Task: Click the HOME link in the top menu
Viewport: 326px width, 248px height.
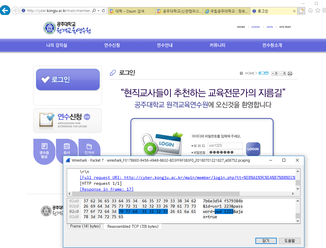Action: click(x=241, y=27)
